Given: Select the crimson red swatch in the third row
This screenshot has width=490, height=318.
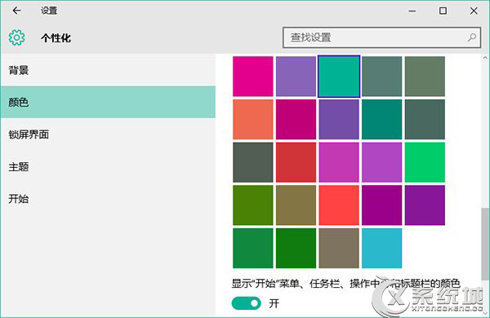Looking at the screenshot, I should tap(296, 162).
